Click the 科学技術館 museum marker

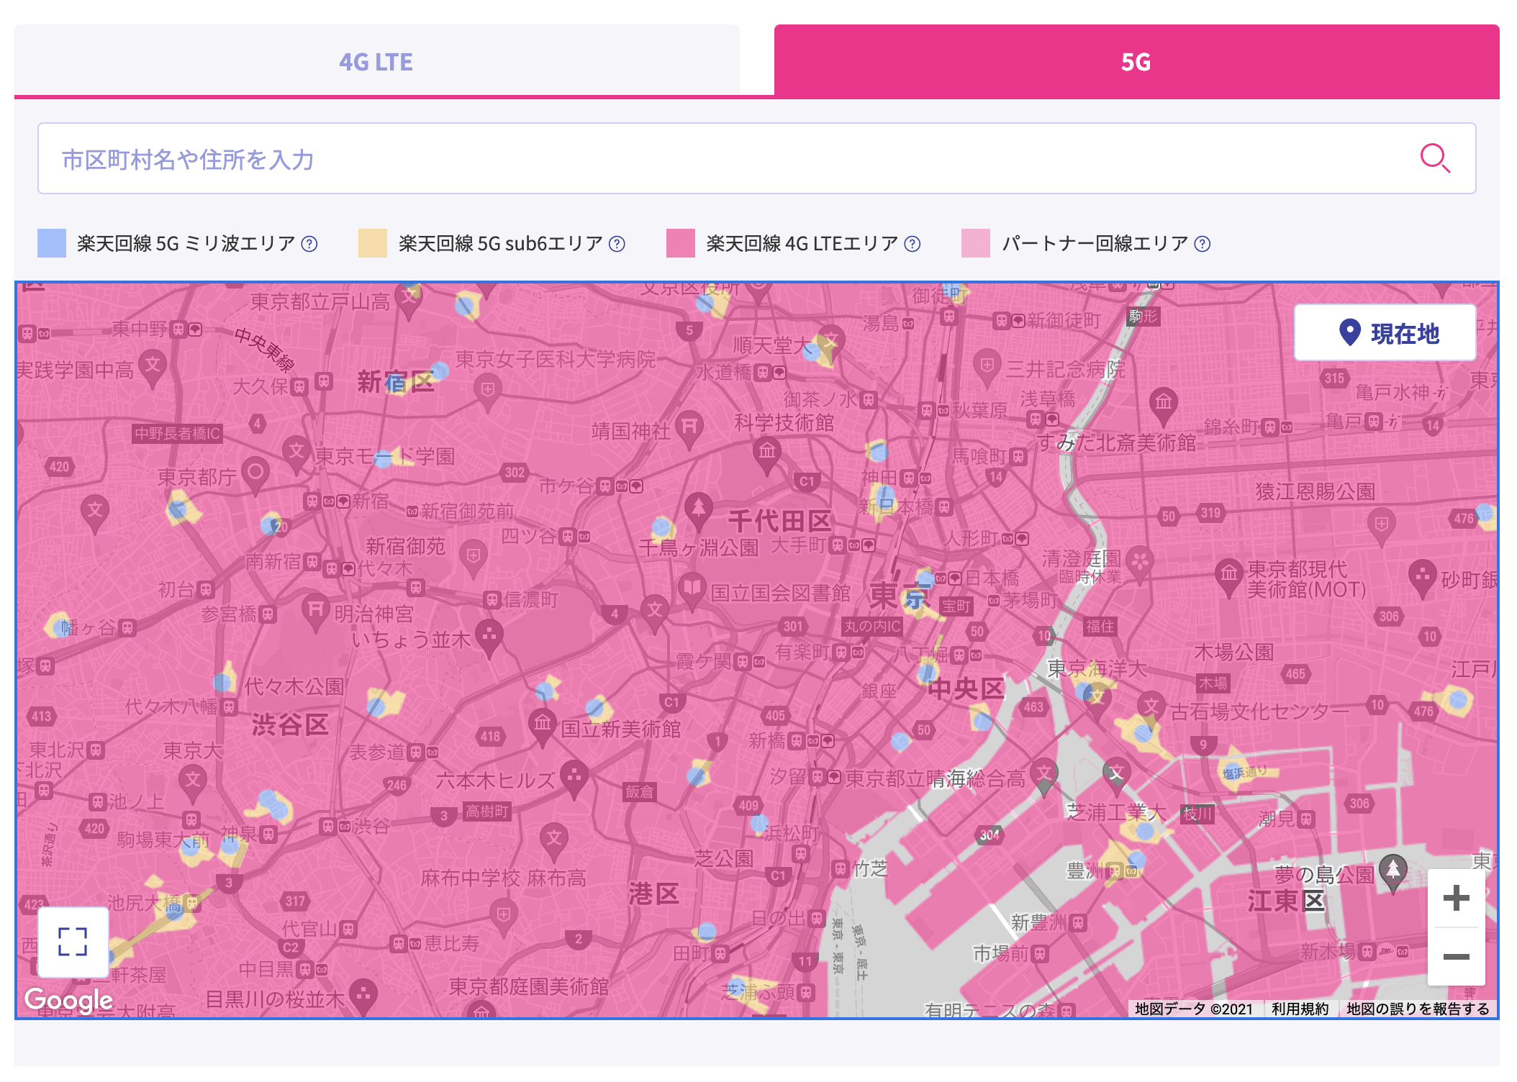[x=767, y=455]
